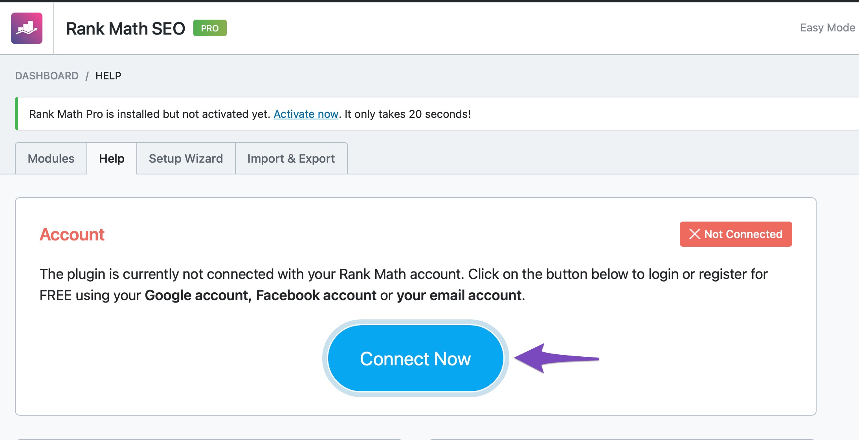Navigate to DASHBOARD in the breadcrumb
The image size is (859, 440).
click(x=47, y=76)
